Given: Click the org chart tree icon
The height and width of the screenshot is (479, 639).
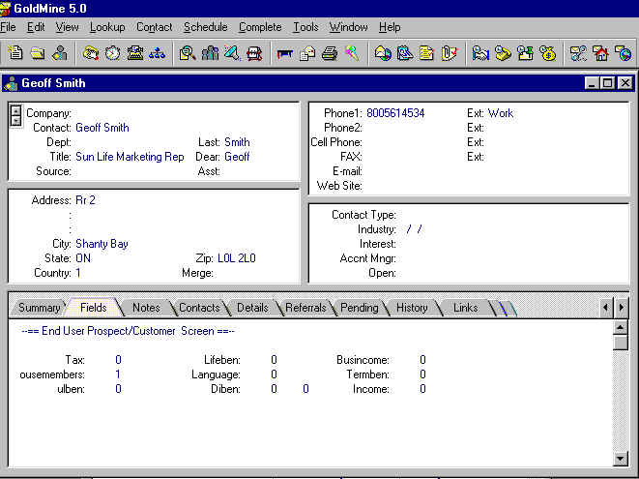Looking at the screenshot, I should tap(157, 53).
